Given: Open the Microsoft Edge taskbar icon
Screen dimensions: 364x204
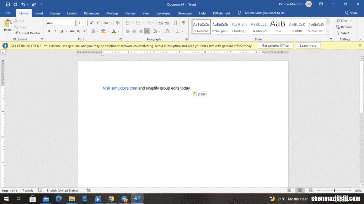Looking at the screenshot, I should point(59,199).
